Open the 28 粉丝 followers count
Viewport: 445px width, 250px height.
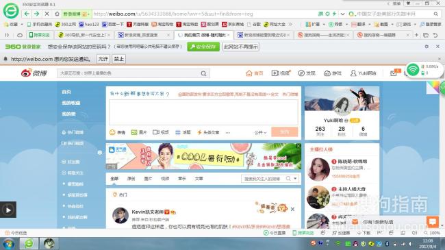point(342,131)
